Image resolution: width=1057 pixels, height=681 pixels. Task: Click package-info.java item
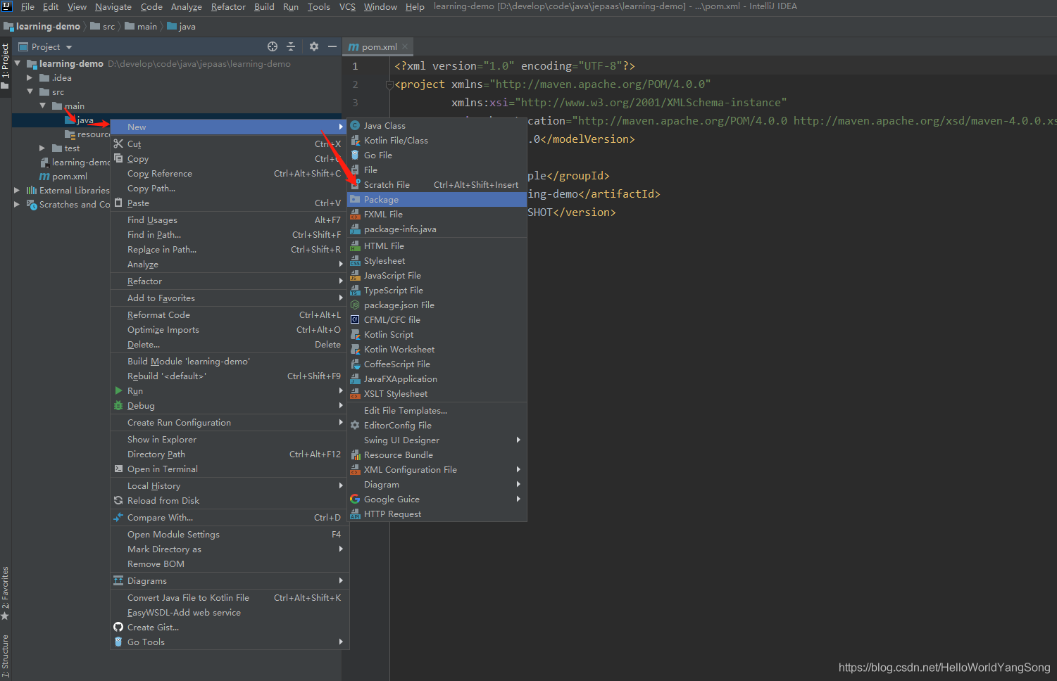tap(437, 229)
